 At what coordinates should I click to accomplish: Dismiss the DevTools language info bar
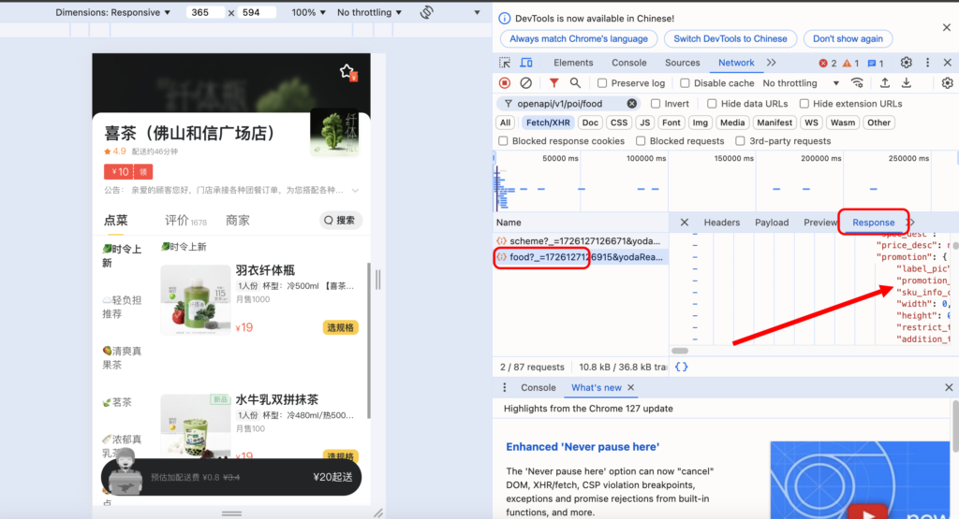[x=947, y=27]
